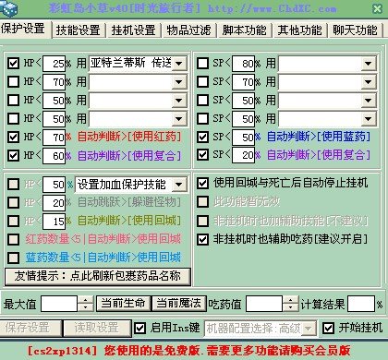This screenshot has height=360, width=388.
Task: Click the 彩虹岛小草v40 title text
Action: pos(88,8)
